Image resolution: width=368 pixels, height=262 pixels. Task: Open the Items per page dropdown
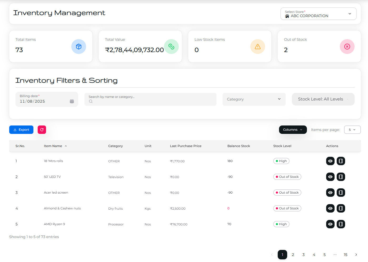(x=352, y=130)
